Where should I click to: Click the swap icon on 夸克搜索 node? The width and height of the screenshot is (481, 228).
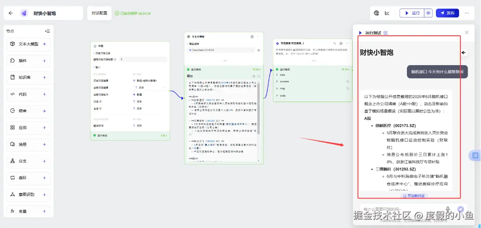click(x=335, y=43)
